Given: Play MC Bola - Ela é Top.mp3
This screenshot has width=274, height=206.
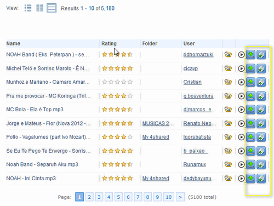Looking at the screenshot, I should 241,110.
